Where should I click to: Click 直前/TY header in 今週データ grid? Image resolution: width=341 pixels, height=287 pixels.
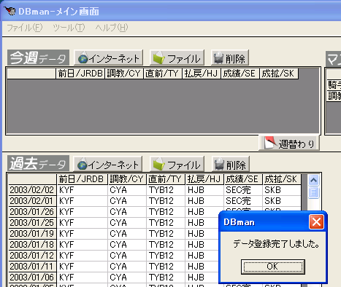pyautogui.click(x=163, y=74)
